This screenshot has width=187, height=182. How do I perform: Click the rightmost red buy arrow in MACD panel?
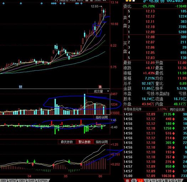click(x=81, y=165)
